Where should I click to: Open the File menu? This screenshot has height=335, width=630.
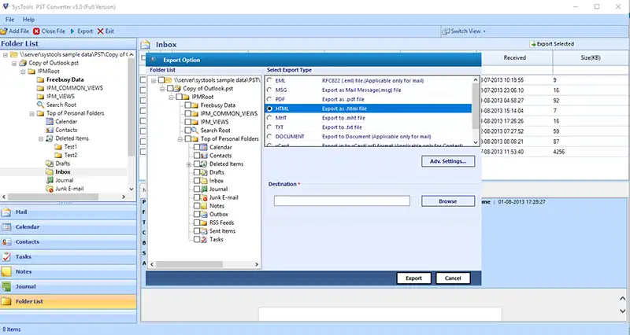click(9, 19)
